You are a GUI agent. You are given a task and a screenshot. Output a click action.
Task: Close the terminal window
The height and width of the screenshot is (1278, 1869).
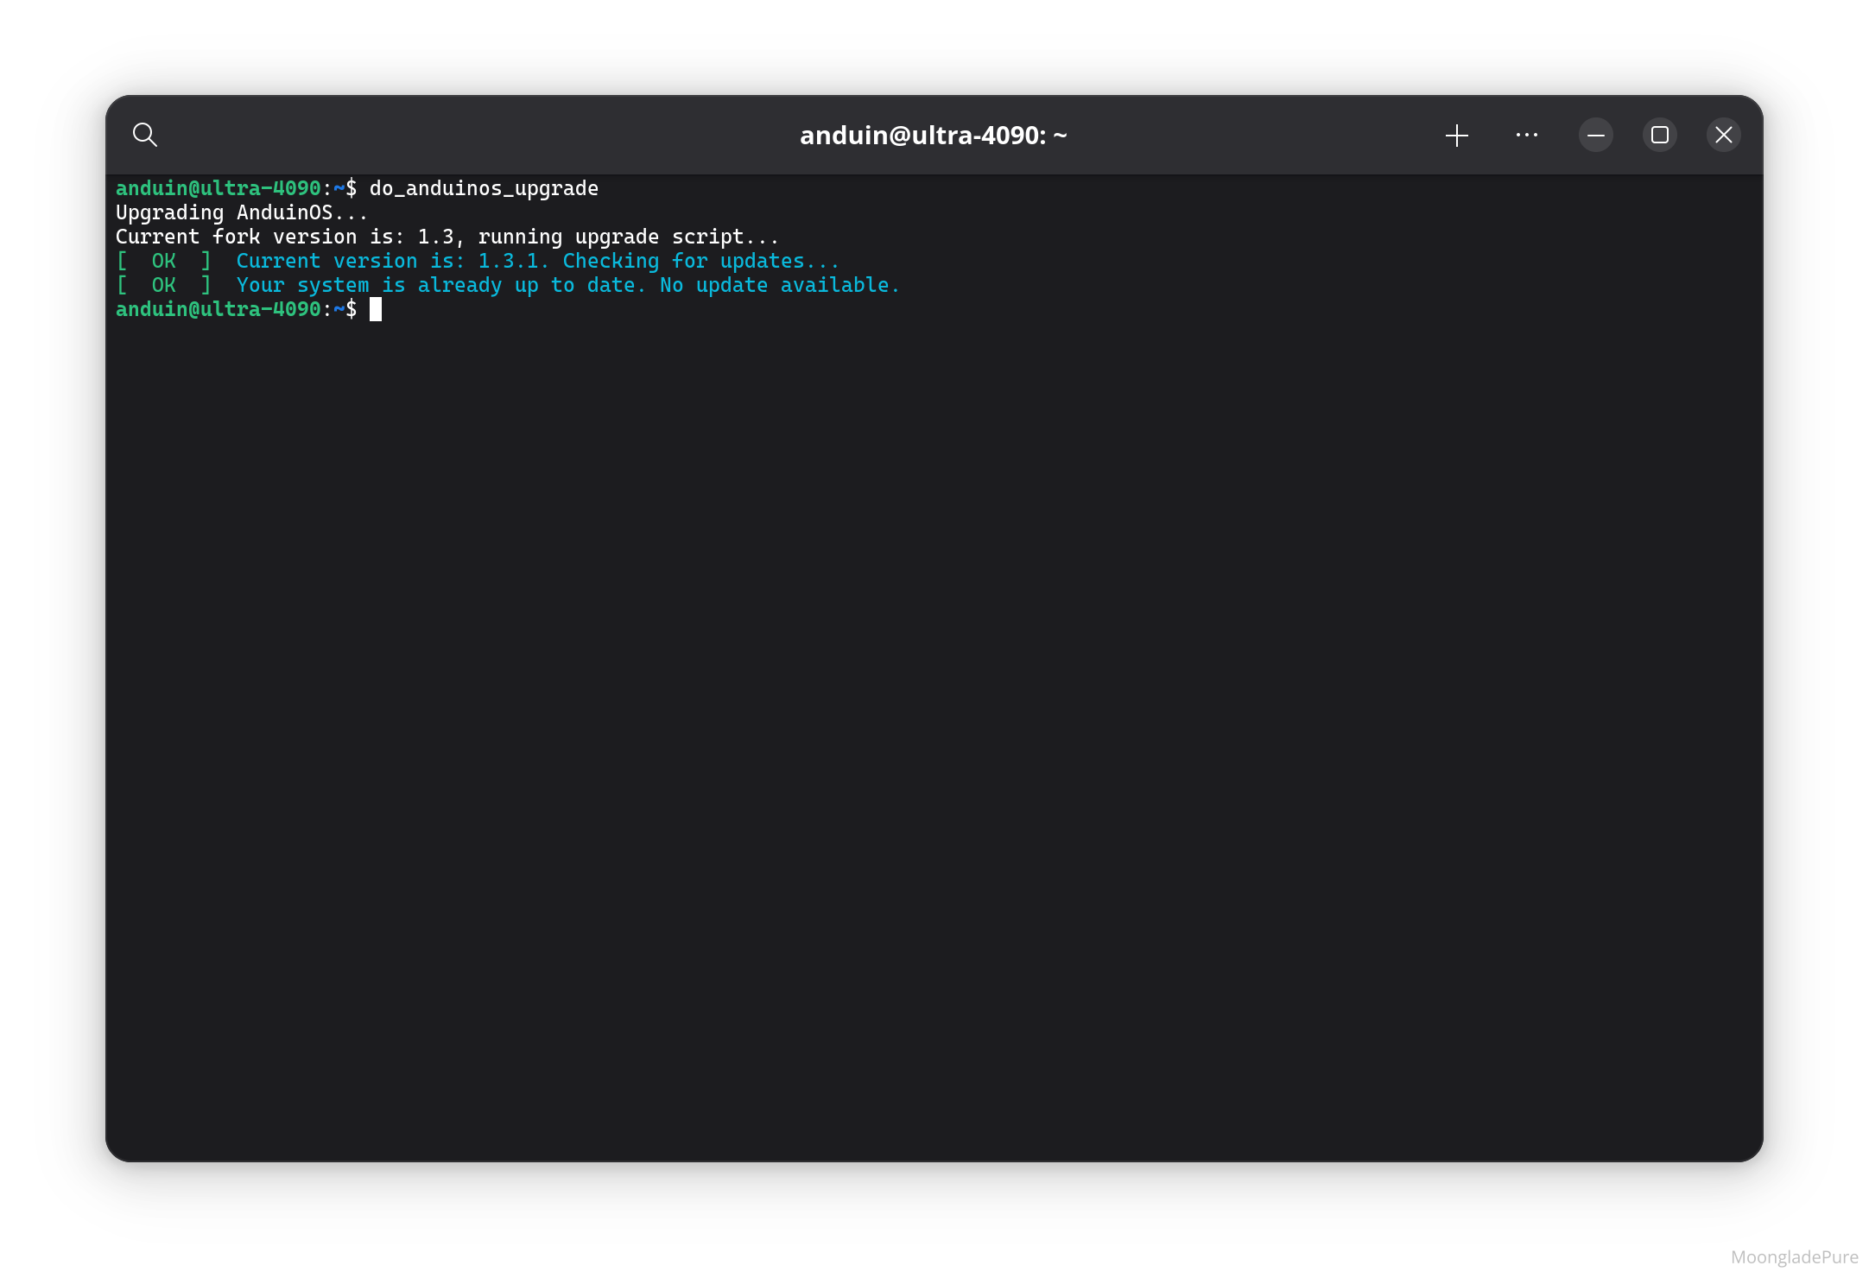(1723, 136)
